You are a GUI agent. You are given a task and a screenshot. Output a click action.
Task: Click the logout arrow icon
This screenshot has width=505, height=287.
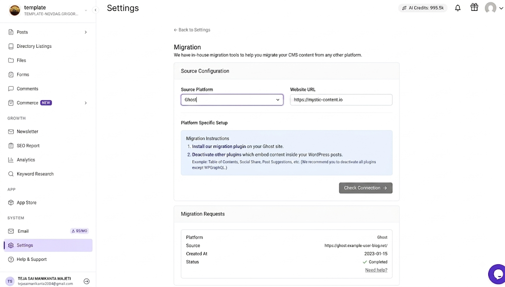(x=86, y=281)
